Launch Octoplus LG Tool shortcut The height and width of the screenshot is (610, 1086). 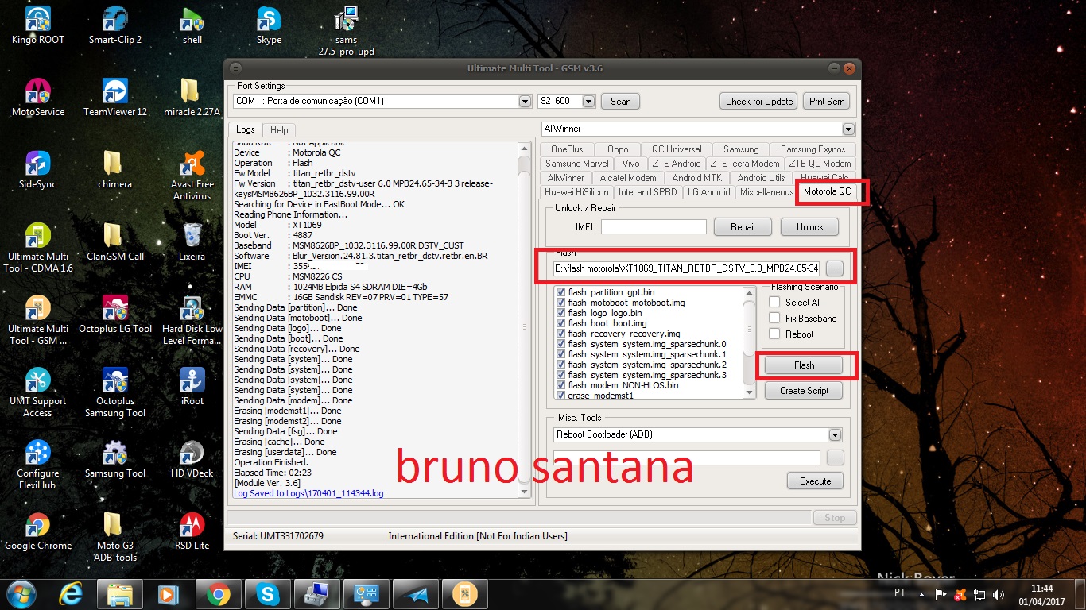[114, 314]
